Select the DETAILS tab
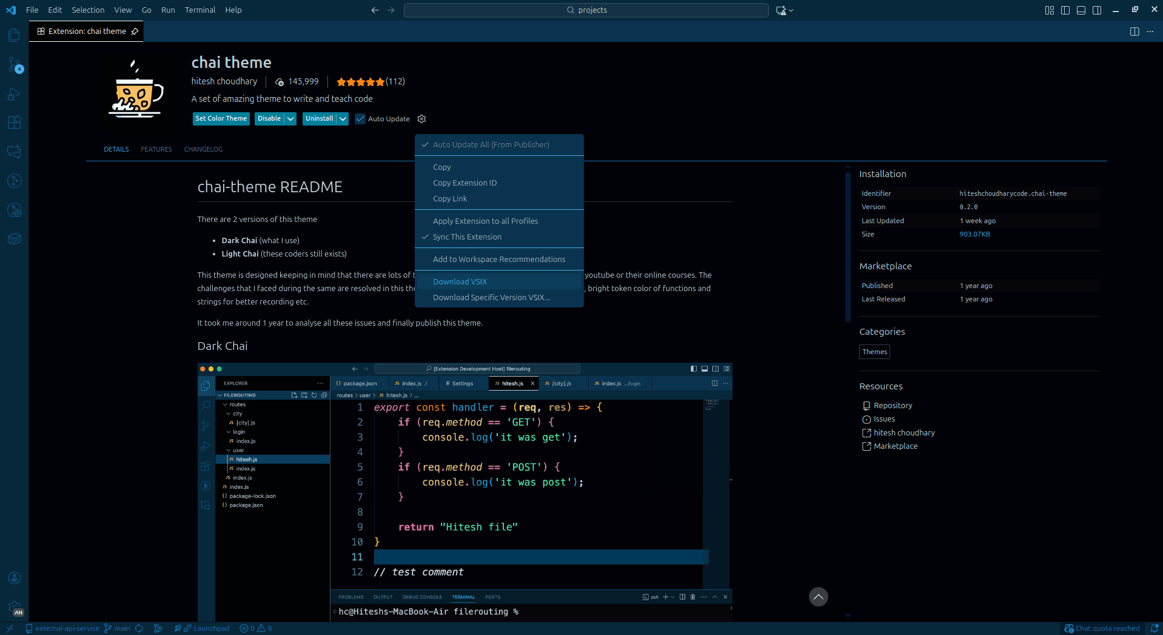 pyautogui.click(x=116, y=149)
